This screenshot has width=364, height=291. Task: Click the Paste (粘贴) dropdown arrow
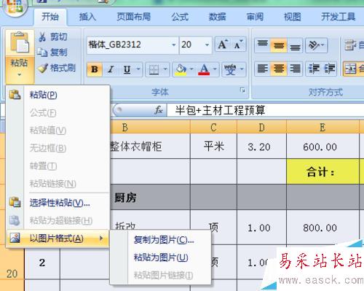pos(20,74)
